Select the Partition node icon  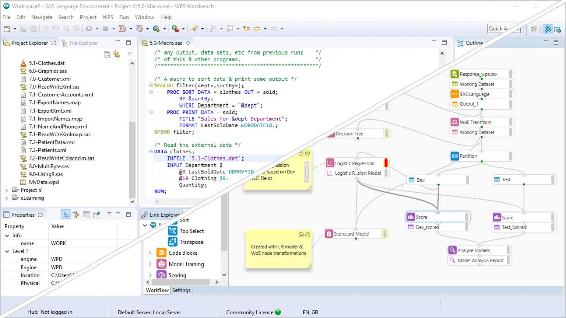[454, 156]
